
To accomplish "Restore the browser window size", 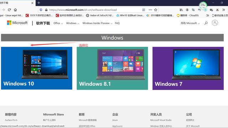I will tap(222, 3).
